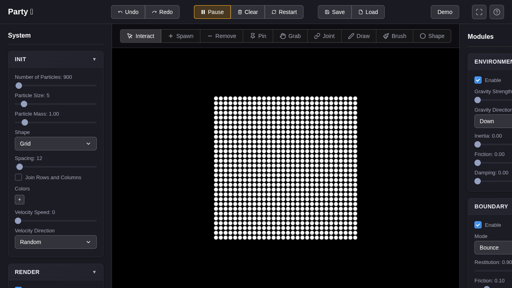Open the Velocity Direction Random dropdown
Image resolution: width=512 pixels, height=288 pixels.
click(56, 242)
